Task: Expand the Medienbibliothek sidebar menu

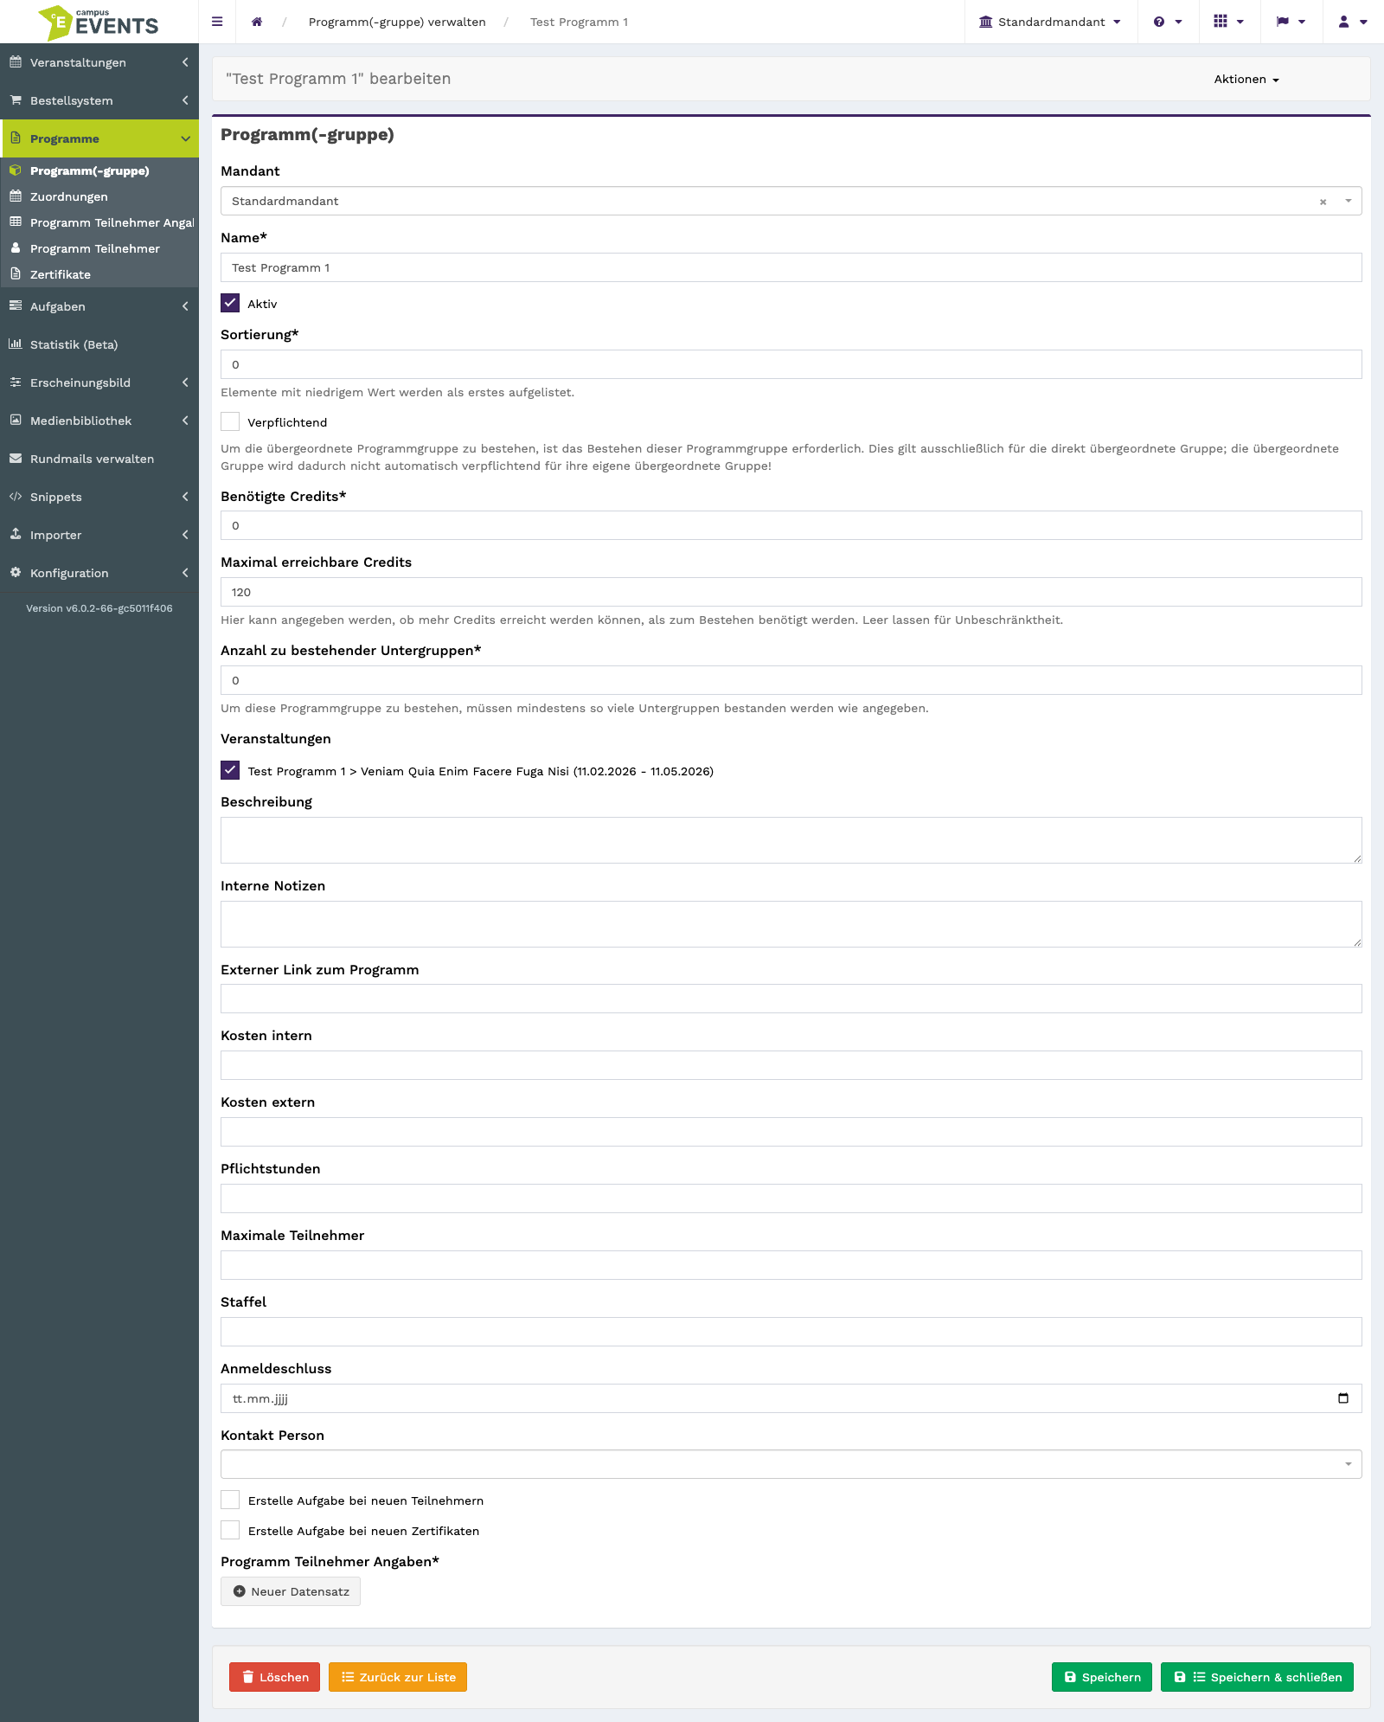Action: click(99, 421)
